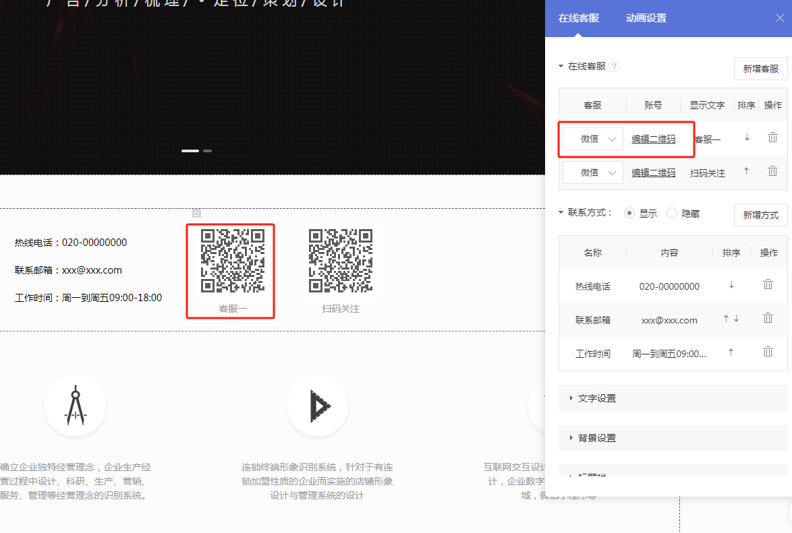The image size is (792, 533).
Task: Delete the 扫码关注 service row
Action: (772, 171)
